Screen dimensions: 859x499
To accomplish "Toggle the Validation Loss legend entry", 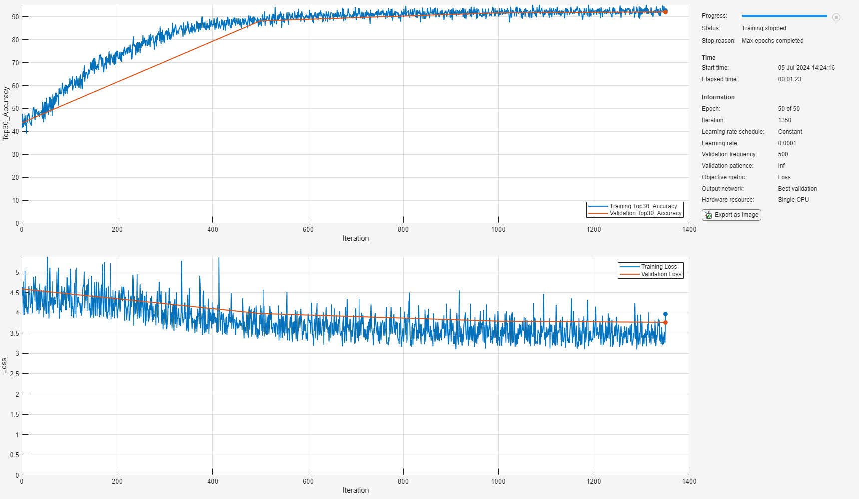I will (660, 274).
